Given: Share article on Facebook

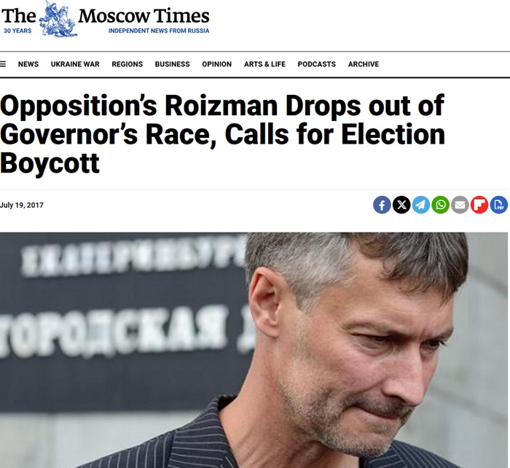Looking at the screenshot, I should tap(382, 205).
